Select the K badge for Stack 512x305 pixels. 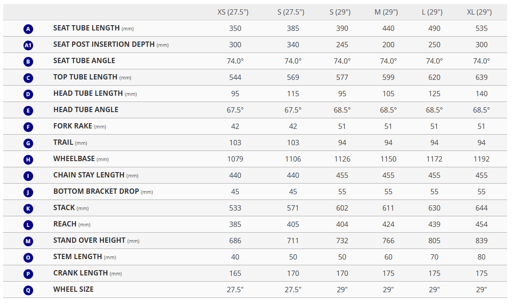(x=28, y=208)
